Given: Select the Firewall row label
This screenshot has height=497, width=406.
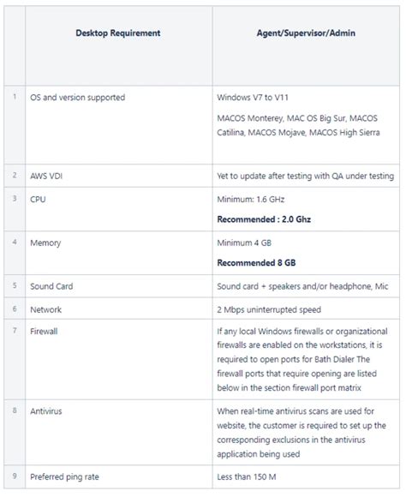Looking at the screenshot, I should (44, 332).
